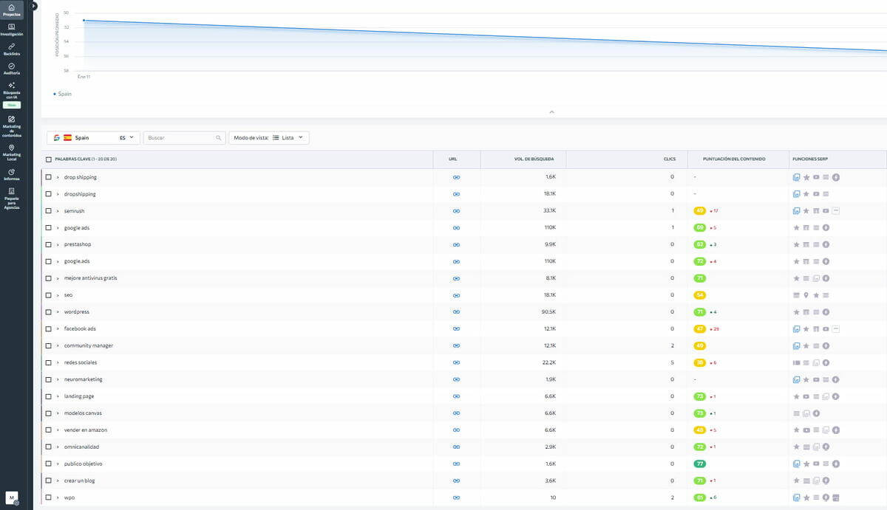
Task: Open the Modo de vista Lista dropdown
Action: click(269, 138)
